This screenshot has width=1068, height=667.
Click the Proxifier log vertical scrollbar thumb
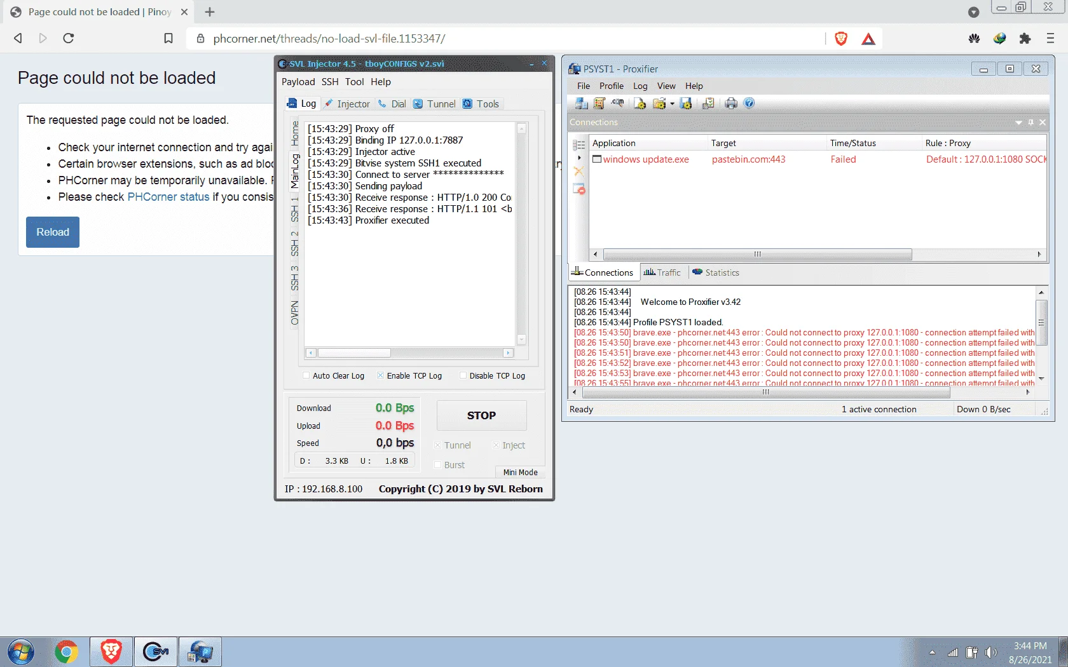click(x=1041, y=322)
